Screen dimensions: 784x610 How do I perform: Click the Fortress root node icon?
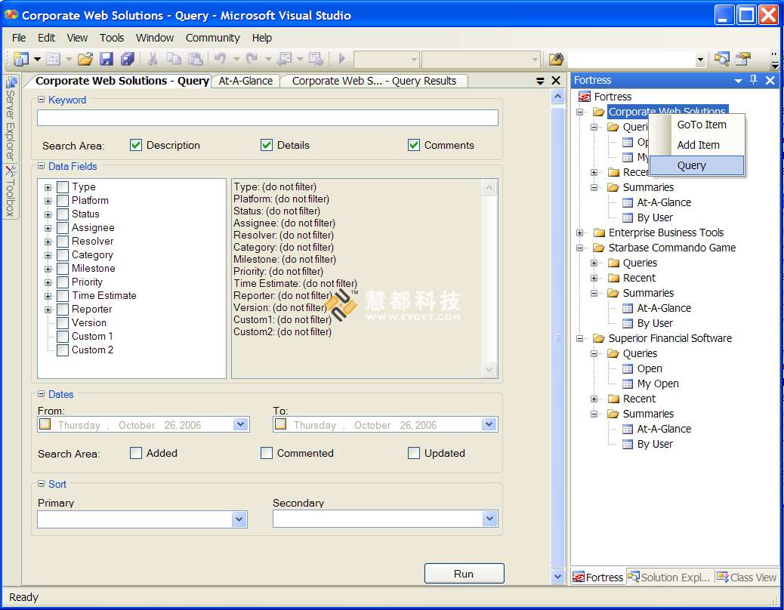pos(584,97)
